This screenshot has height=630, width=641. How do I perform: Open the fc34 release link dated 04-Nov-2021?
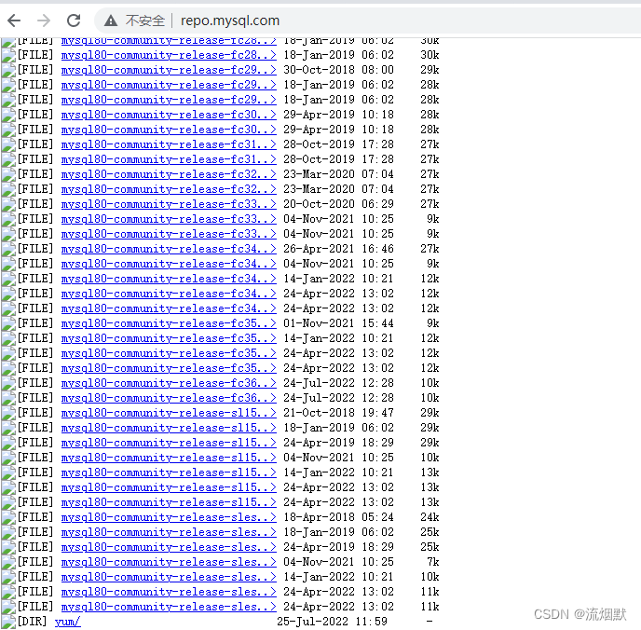pos(169,264)
